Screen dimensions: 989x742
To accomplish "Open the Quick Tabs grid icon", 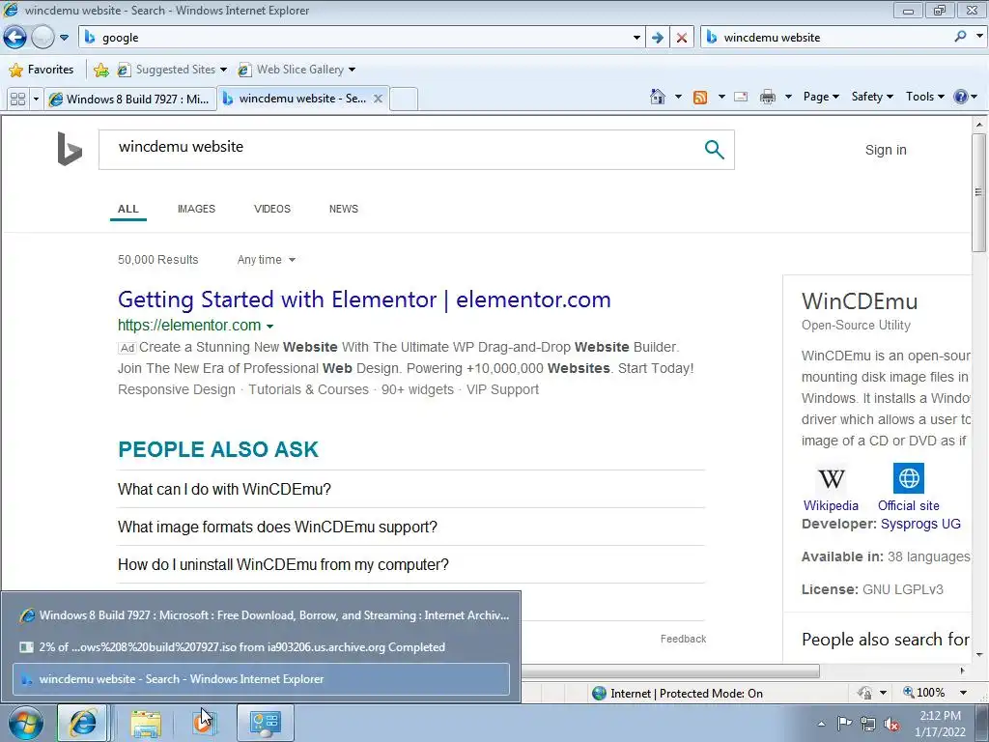I will tap(17, 100).
